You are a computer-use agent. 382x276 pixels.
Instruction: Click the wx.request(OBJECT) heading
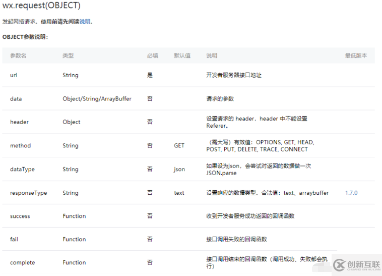41,6
